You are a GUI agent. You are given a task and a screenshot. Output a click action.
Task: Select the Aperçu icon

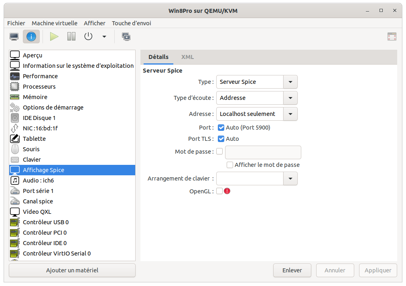[x=15, y=55]
